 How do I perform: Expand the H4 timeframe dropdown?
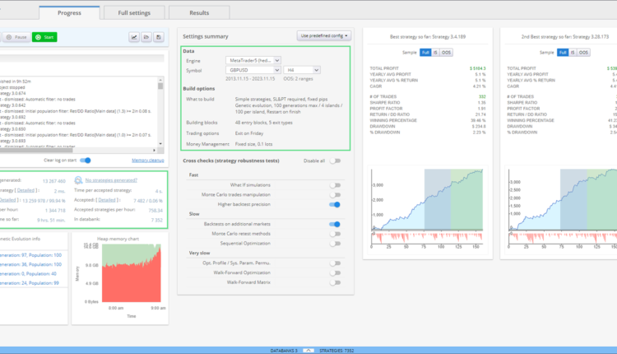click(304, 71)
